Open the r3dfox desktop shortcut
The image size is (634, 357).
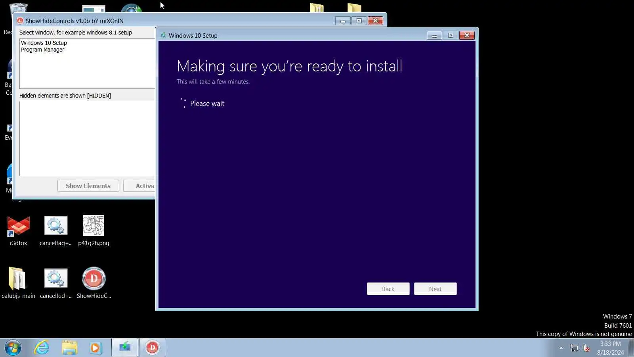(x=18, y=231)
